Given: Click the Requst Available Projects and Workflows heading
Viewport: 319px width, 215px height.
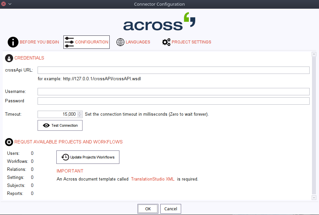Looking at the screenshot, I should 68,142.
